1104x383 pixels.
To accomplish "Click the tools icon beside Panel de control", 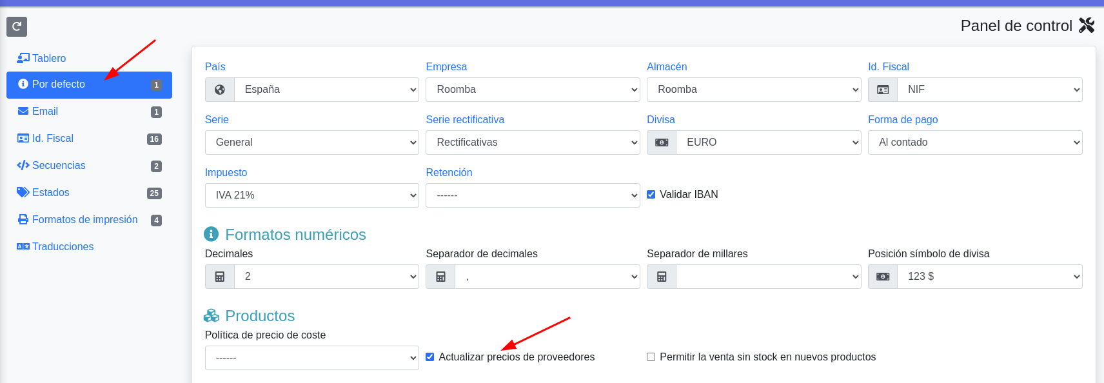I will click(x=1087, y=25).
